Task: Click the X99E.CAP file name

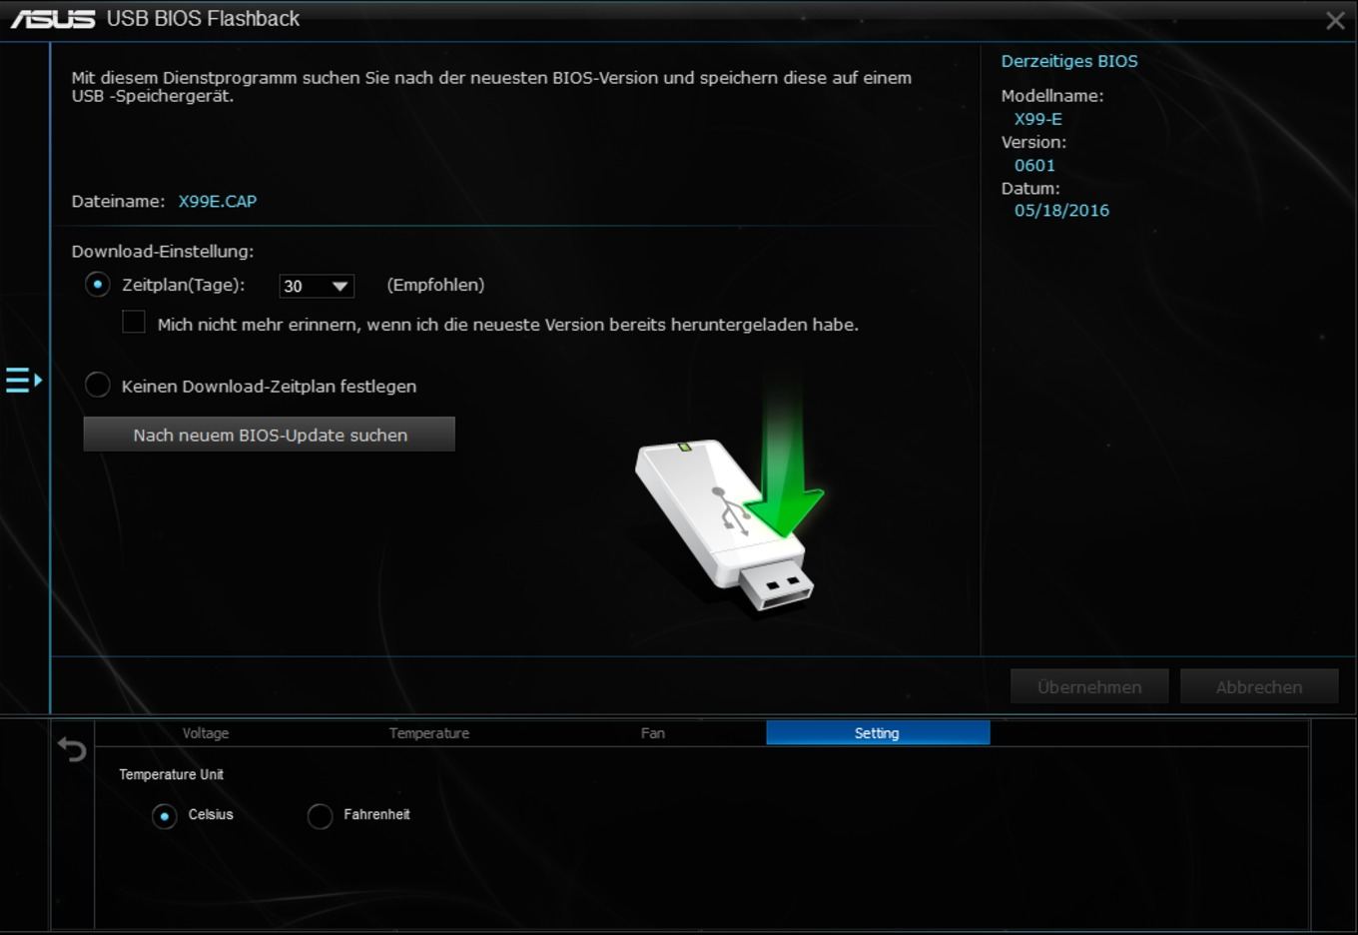Action: pyautogui.click(x=218, y=201)
